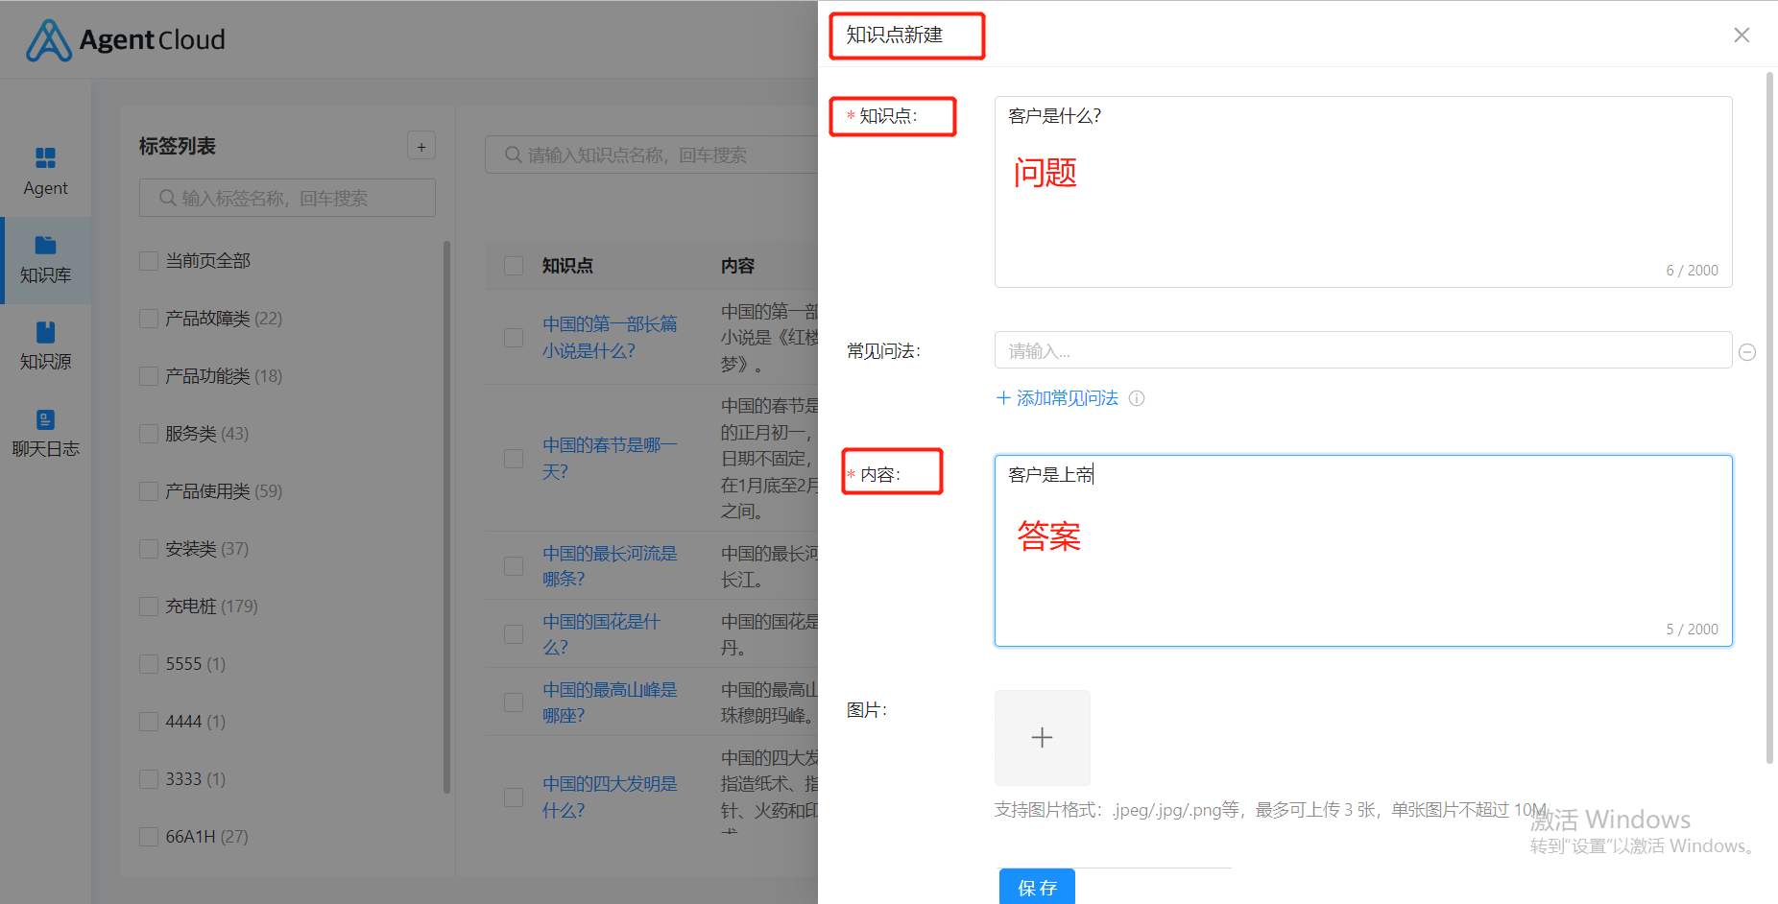Add a new tag with plus button

click(421, 146)
